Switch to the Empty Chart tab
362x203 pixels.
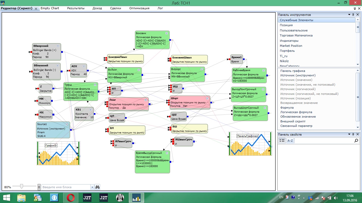tap(50, 8)
